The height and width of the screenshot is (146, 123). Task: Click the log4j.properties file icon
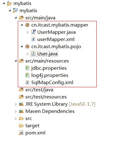27,75
